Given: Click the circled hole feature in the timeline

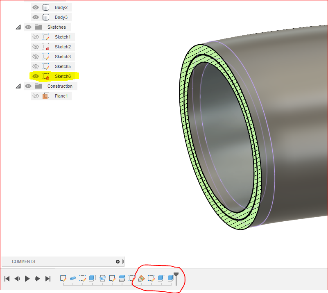Looking at the screenshot, I should click(141, 278).
